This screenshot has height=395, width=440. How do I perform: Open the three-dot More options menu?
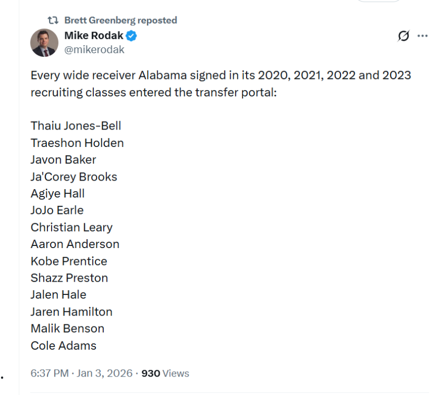click(x=422, y=36)
